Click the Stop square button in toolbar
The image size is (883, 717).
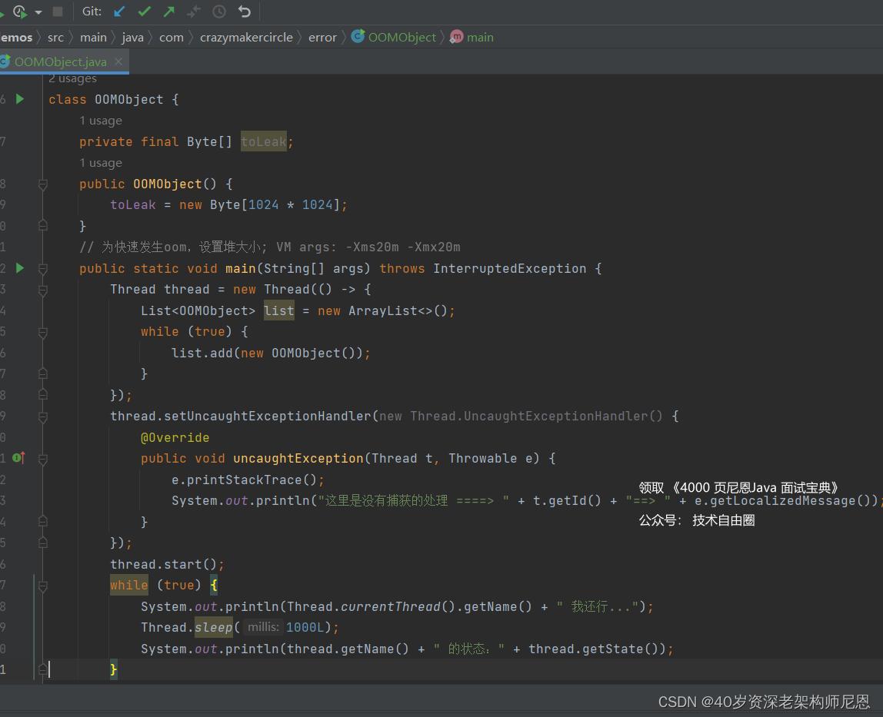click(58, 12)
